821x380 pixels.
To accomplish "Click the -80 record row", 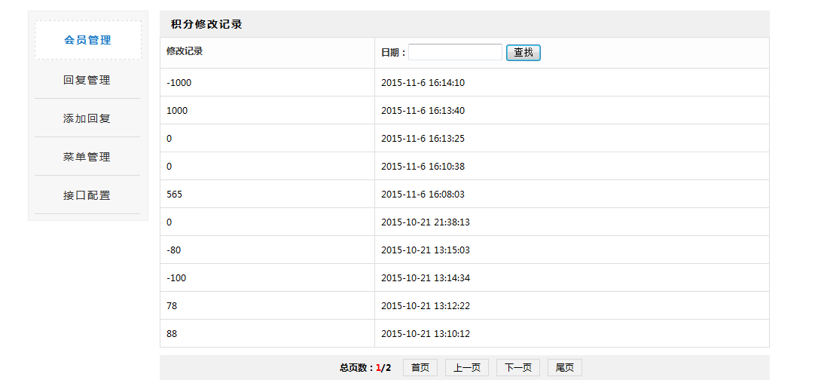I will [175, 250].
